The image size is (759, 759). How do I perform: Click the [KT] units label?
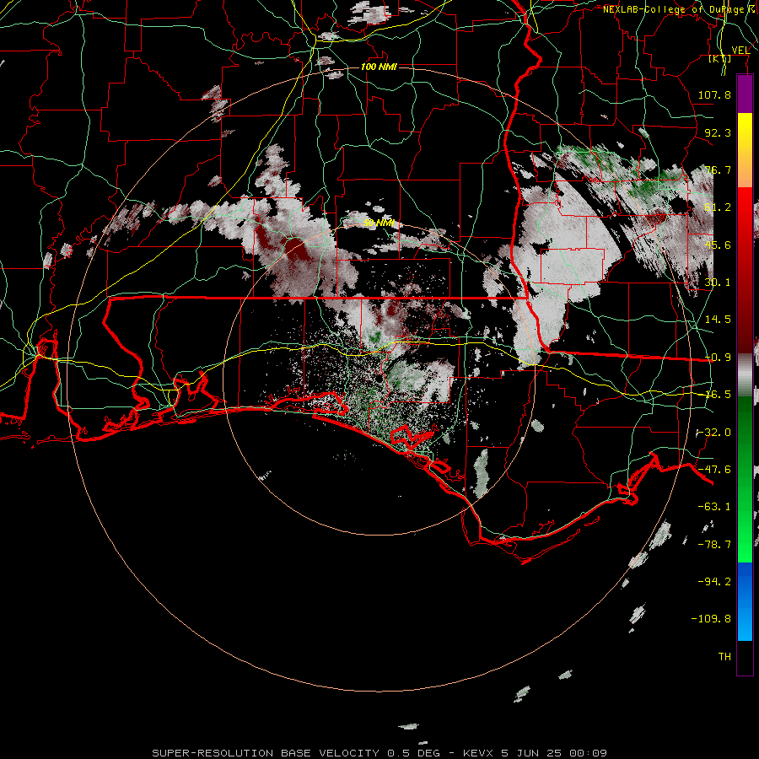tap(720, 58)
